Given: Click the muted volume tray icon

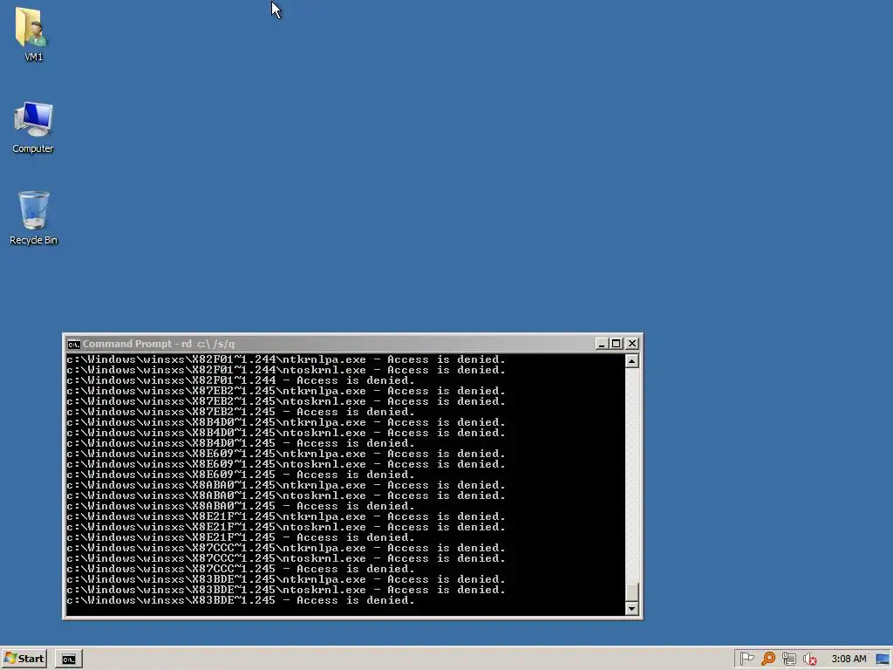Looking at the screenshot, I should 809,659.
